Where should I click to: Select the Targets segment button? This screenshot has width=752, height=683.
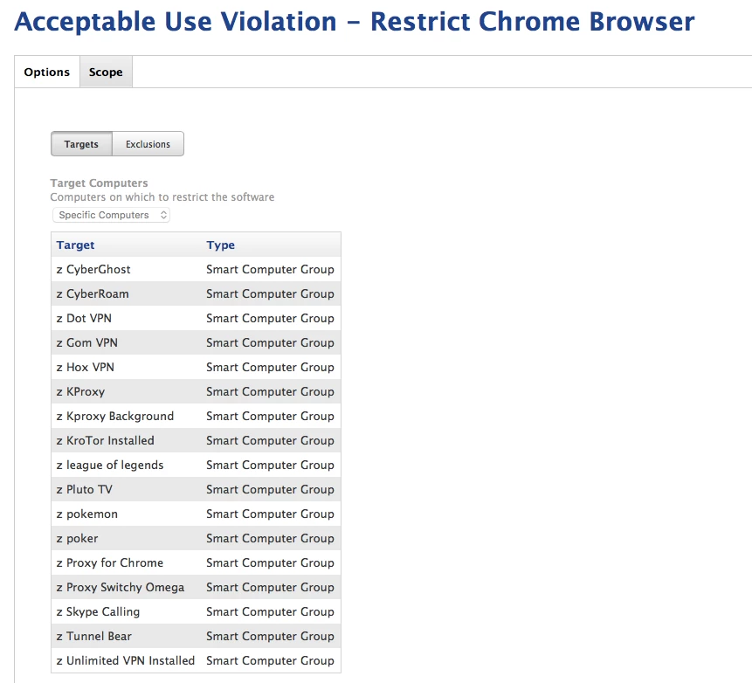click(81, 144)
